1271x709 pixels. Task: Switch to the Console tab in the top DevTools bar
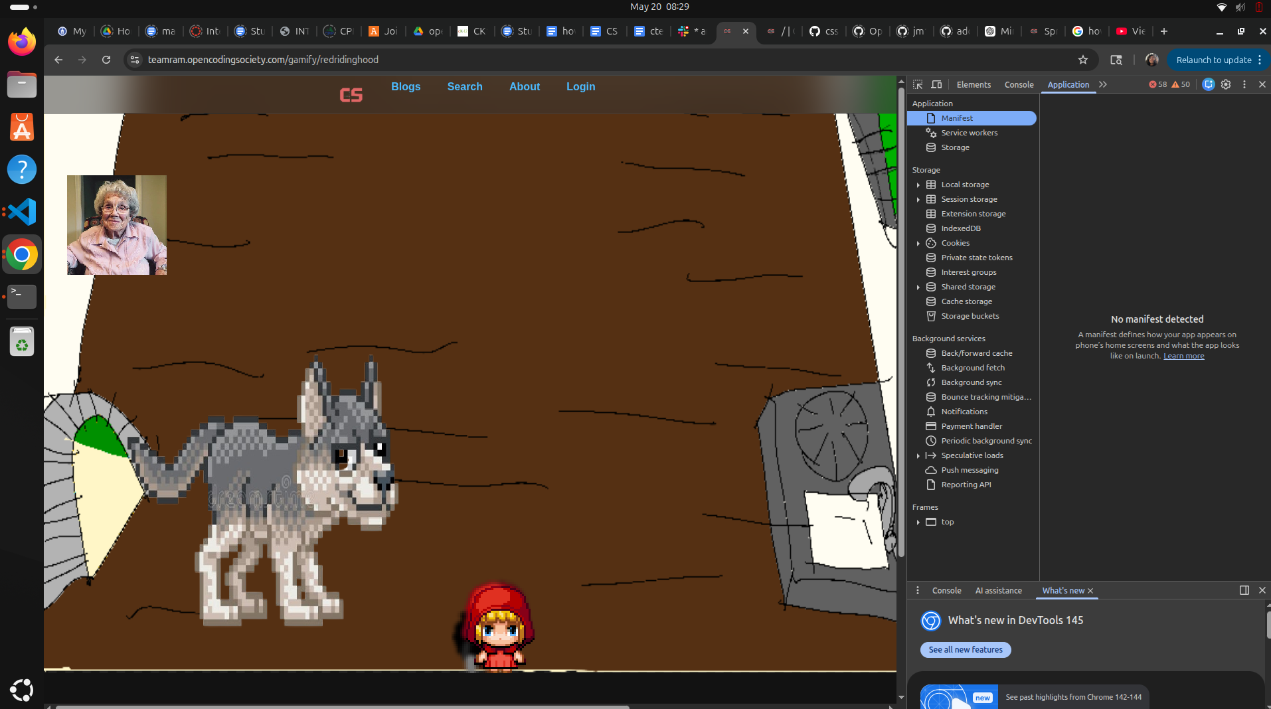(1019, 84)
